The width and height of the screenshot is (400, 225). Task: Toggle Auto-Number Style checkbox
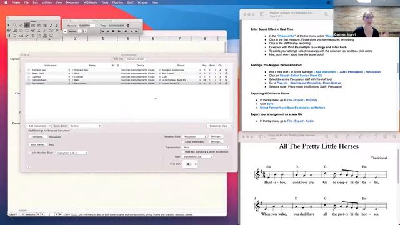click(29, 152)
